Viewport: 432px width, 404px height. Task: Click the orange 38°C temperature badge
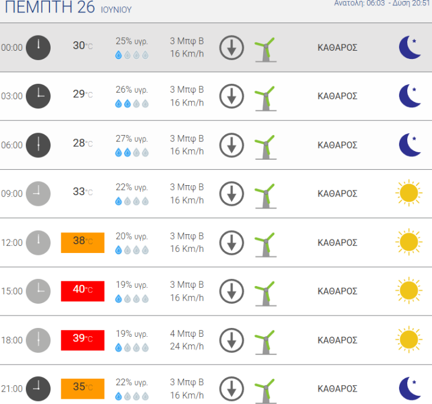82,242
